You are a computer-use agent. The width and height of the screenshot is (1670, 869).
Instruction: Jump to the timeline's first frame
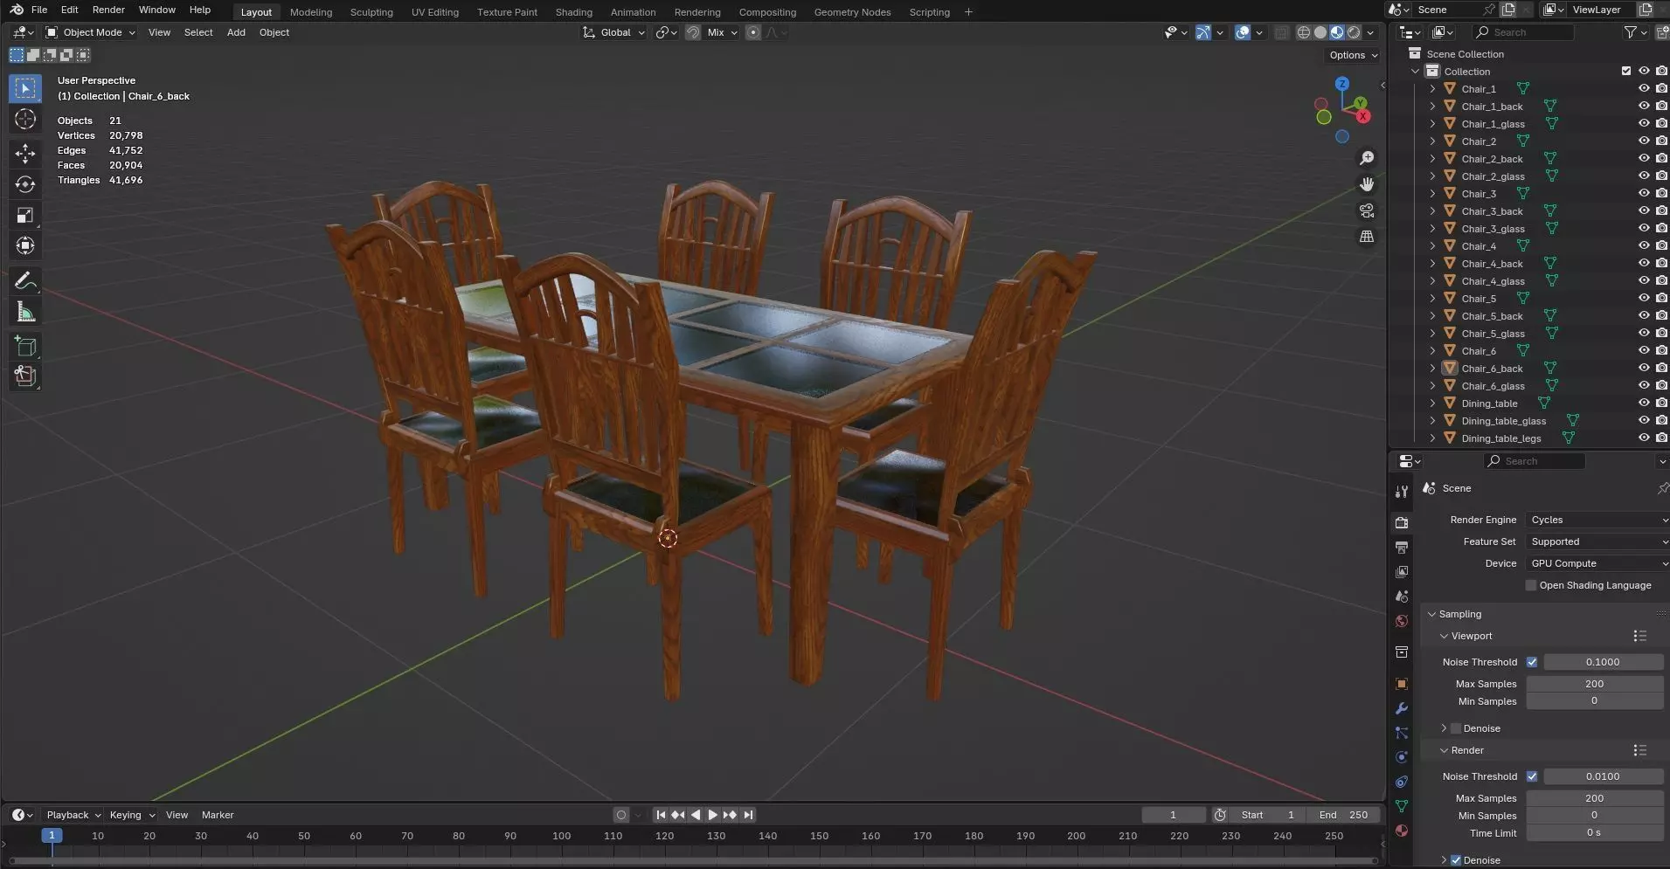(x=661, y=815)
